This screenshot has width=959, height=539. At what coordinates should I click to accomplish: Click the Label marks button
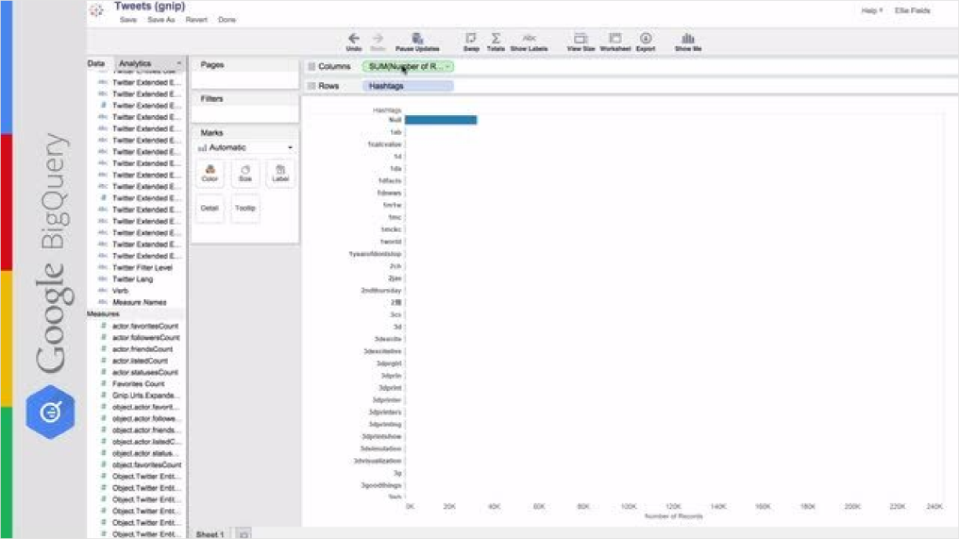280,173
